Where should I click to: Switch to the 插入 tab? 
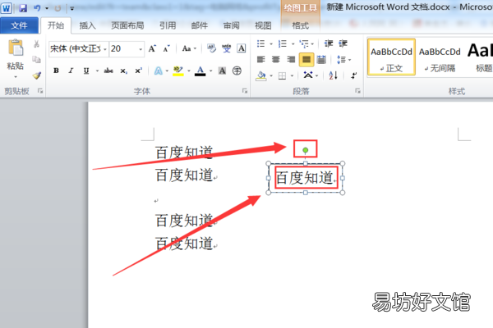(87, 25)
